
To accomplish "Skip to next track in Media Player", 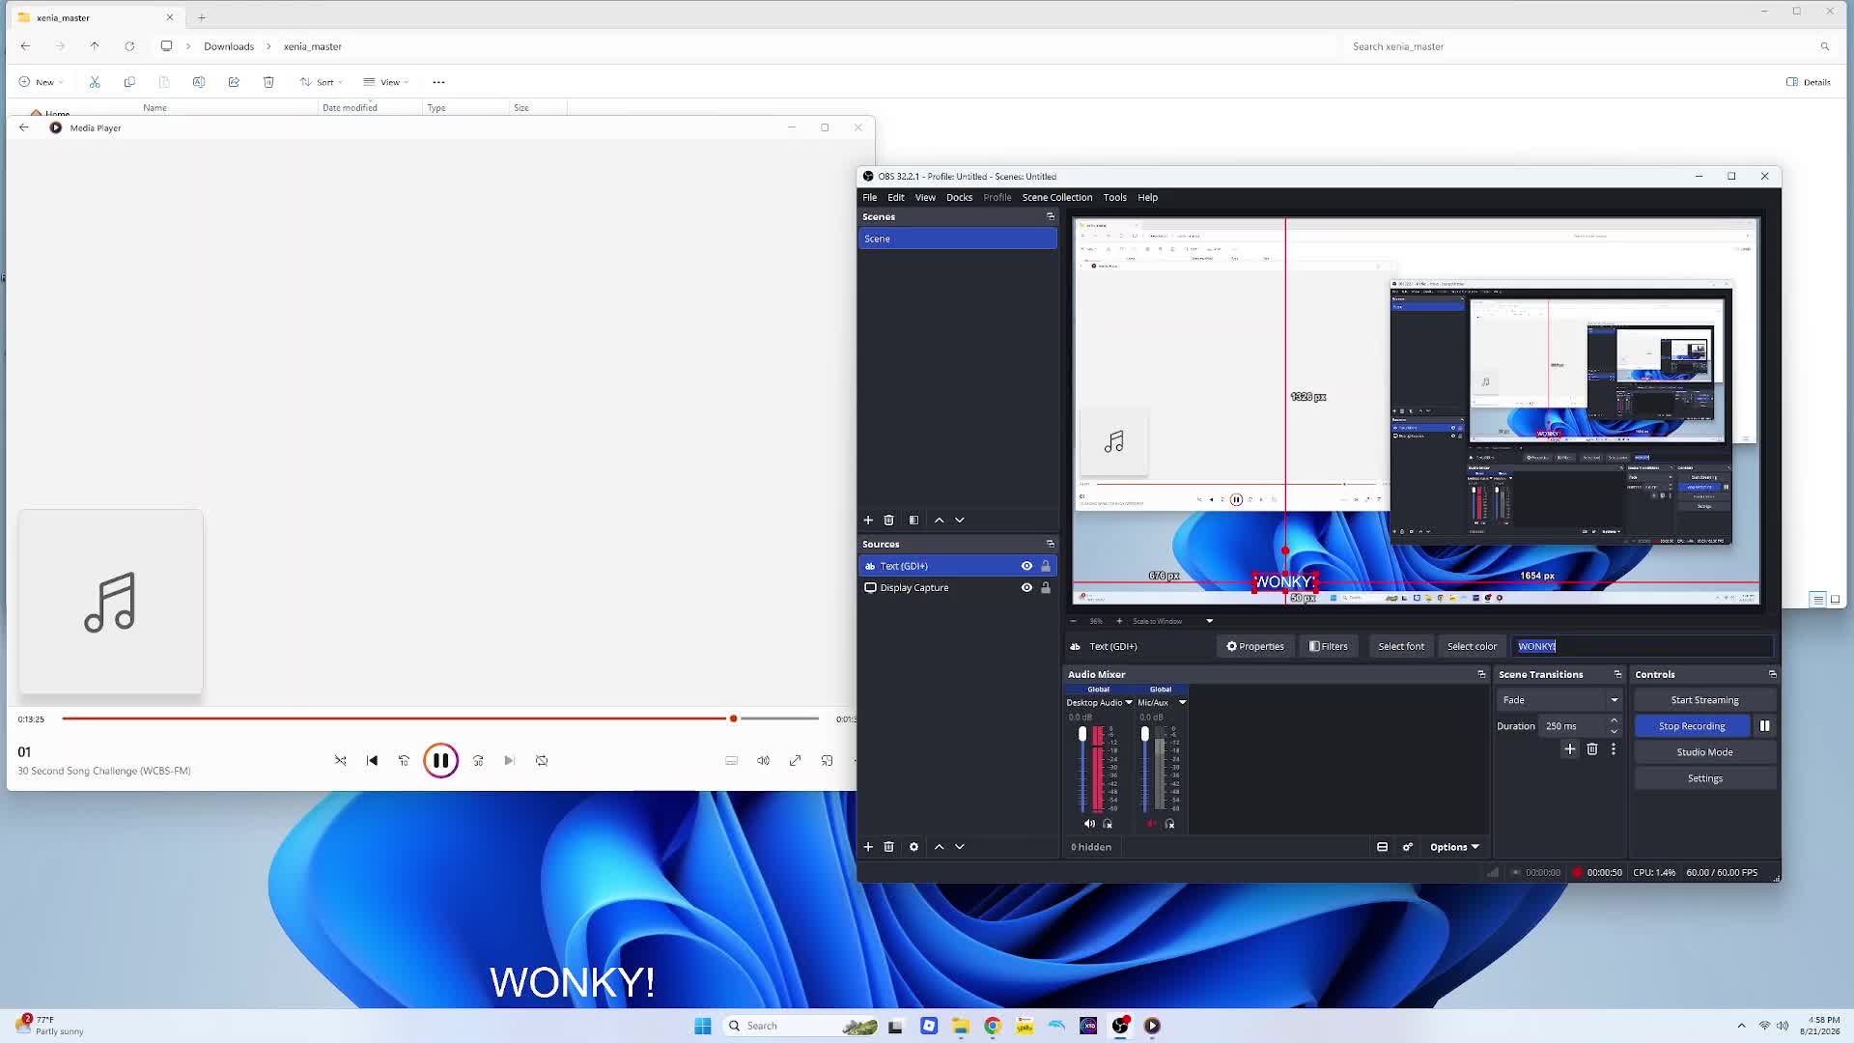I will pos(510,761).
